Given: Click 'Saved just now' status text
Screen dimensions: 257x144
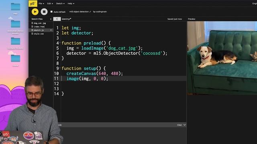Looking at the screenshot, I should (175, 19).
